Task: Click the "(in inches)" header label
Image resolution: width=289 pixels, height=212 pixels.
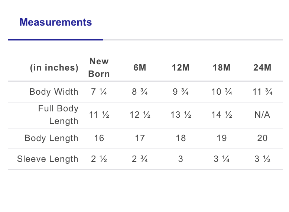Action: point(54,68)
